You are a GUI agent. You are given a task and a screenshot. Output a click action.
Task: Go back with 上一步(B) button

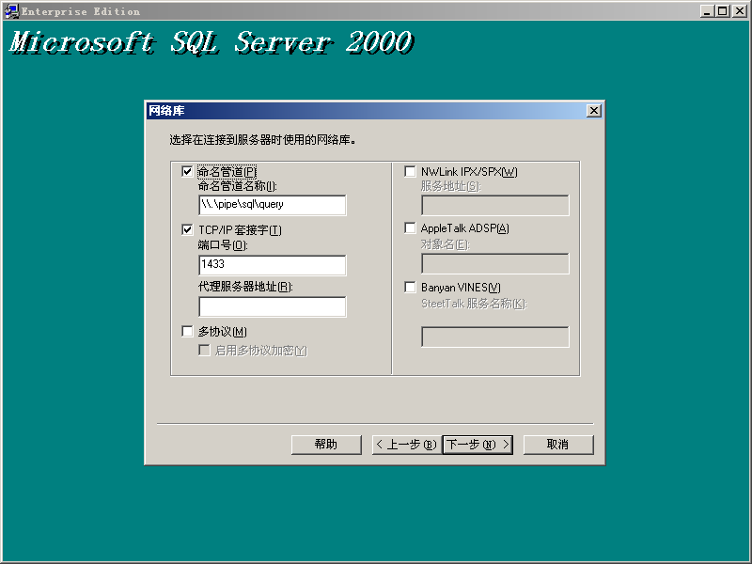point(407,445)
